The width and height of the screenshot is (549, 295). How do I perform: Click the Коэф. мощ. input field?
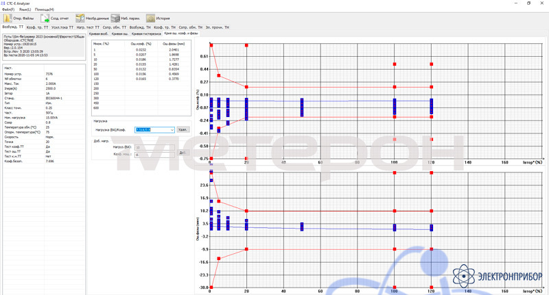[156, 154]
